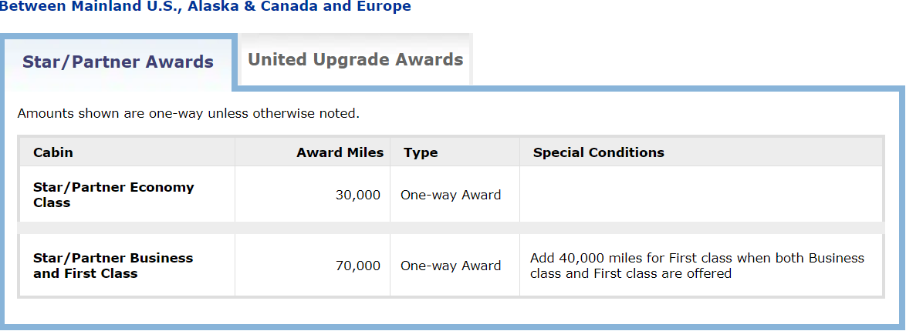Click One-way Award in the Business row
Screen dimensions: 906x331
click(451, 266)
